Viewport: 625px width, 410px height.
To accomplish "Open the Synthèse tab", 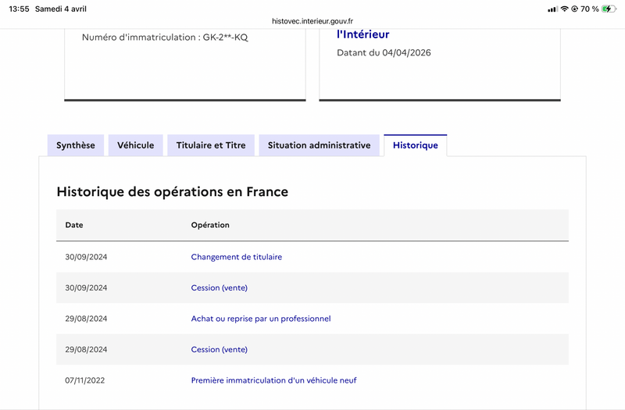I will pos(76,145).
